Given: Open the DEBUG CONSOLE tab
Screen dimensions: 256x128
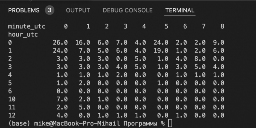Looking at the screenshot, I should (x=128, y=11).
